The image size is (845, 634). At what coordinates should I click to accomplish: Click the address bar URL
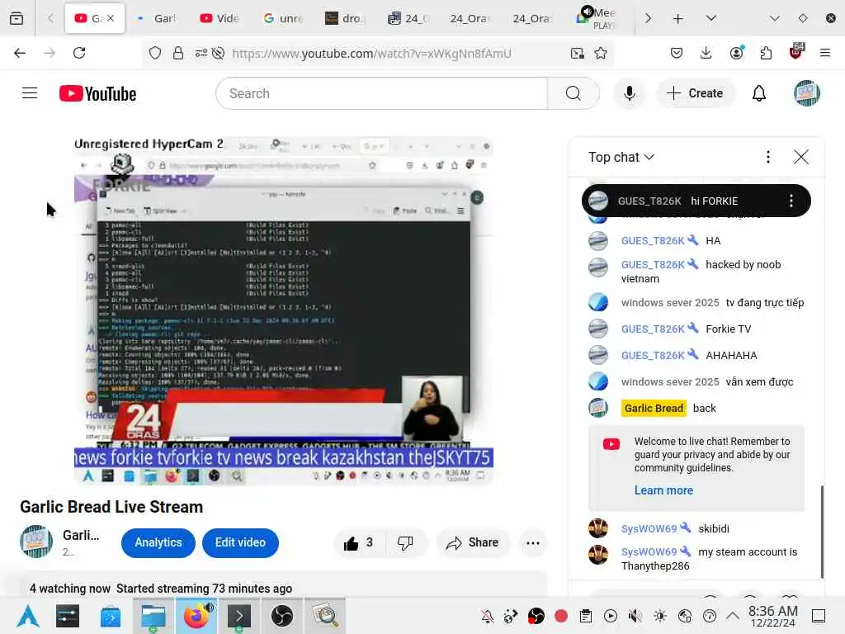(371, 54)
